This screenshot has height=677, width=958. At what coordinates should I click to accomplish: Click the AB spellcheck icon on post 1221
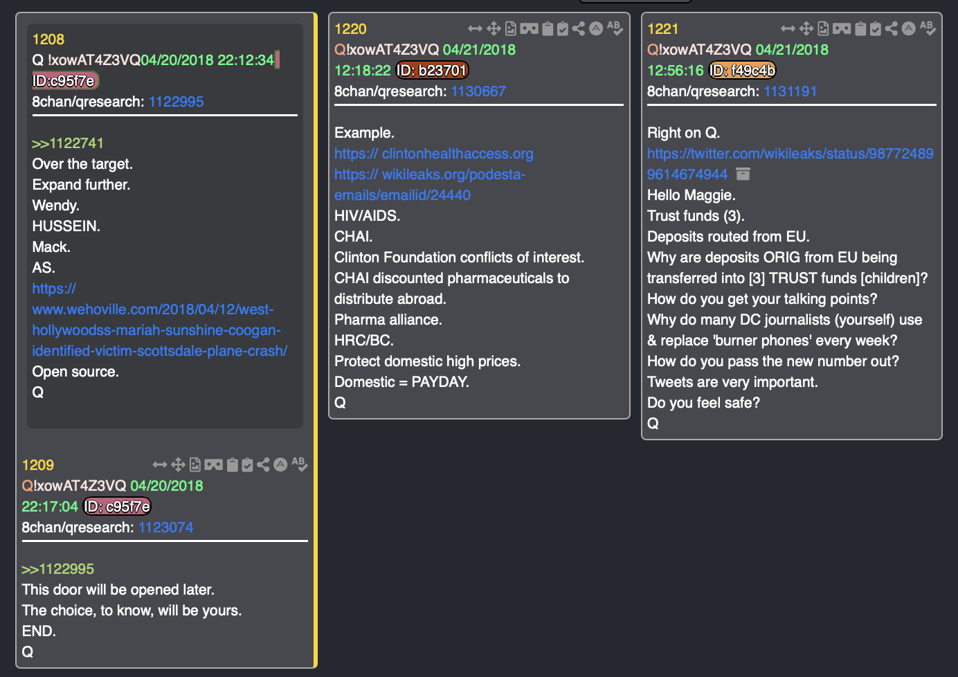click(x=928, y=28)
